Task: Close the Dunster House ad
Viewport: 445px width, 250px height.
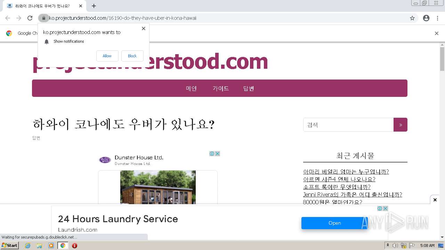Action: click(217, 153)
